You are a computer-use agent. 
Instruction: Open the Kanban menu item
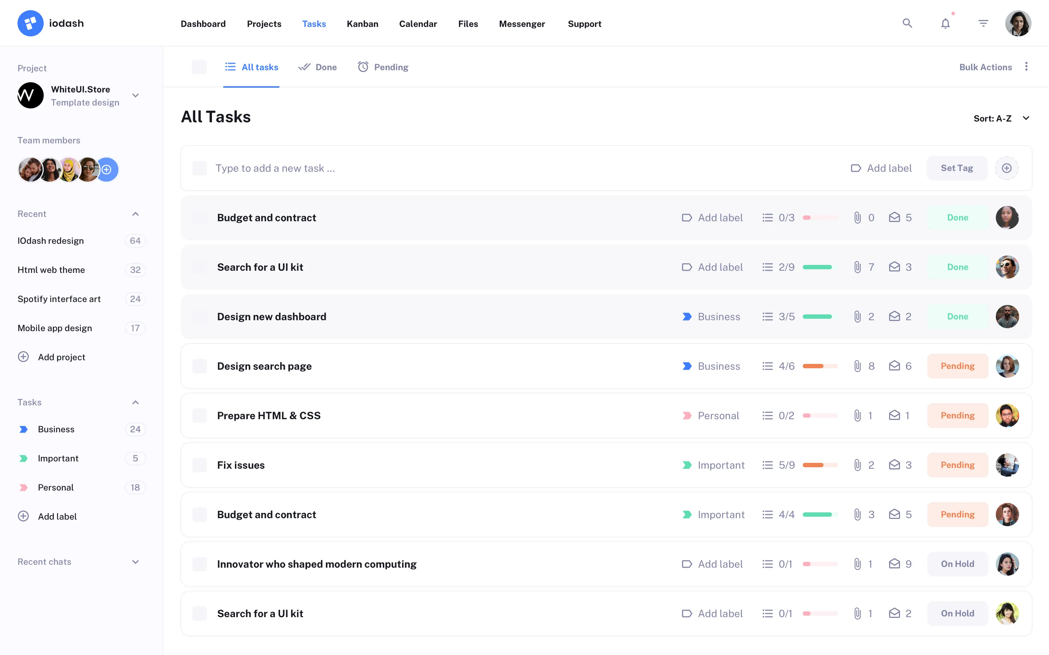[362, 24]
